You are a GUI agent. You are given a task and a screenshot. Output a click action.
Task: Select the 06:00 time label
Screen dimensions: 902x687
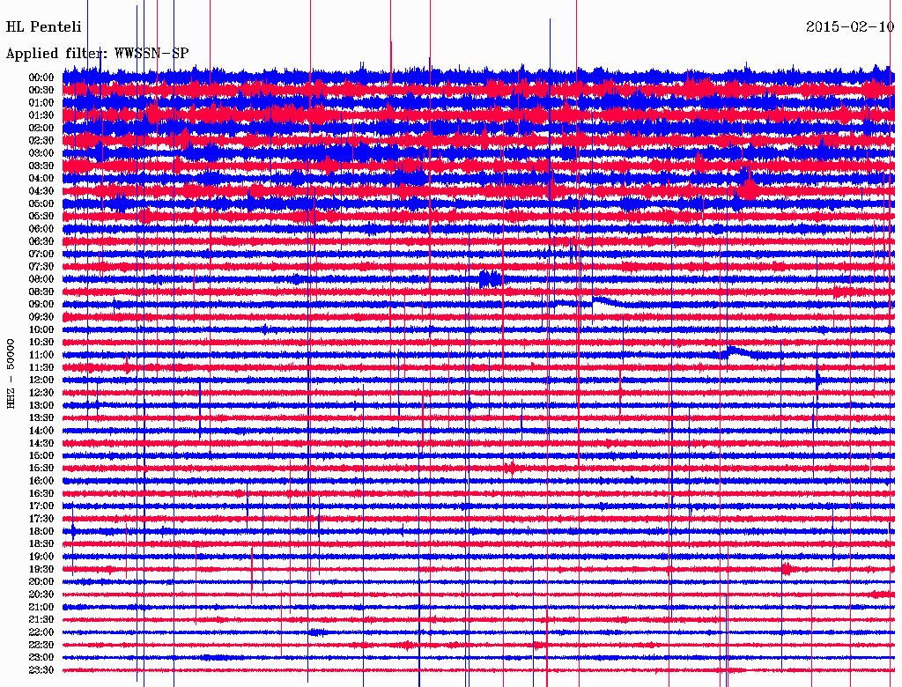tap(41, 228)
